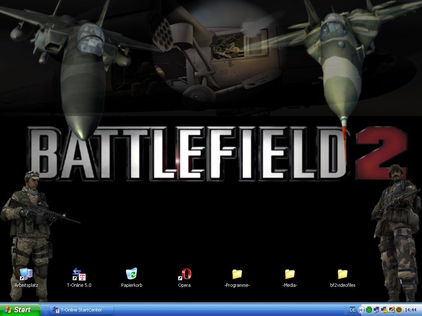Select the -Programme- folder
The height and width of the screenshot is (316, 422).
(237, 278)
